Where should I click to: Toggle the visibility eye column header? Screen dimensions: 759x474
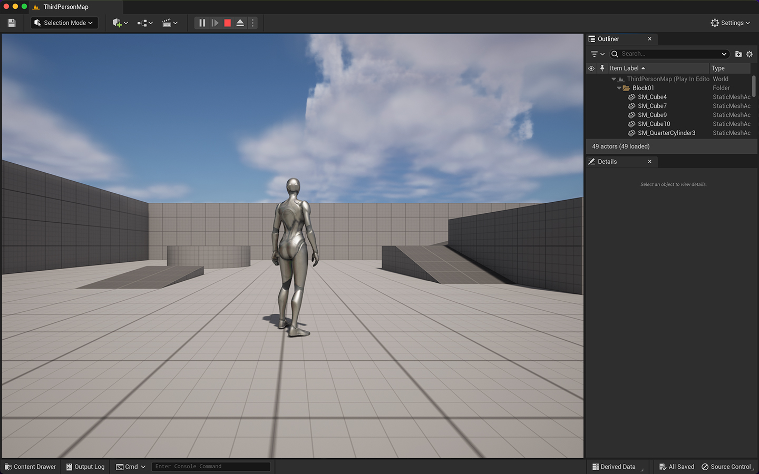591,68
